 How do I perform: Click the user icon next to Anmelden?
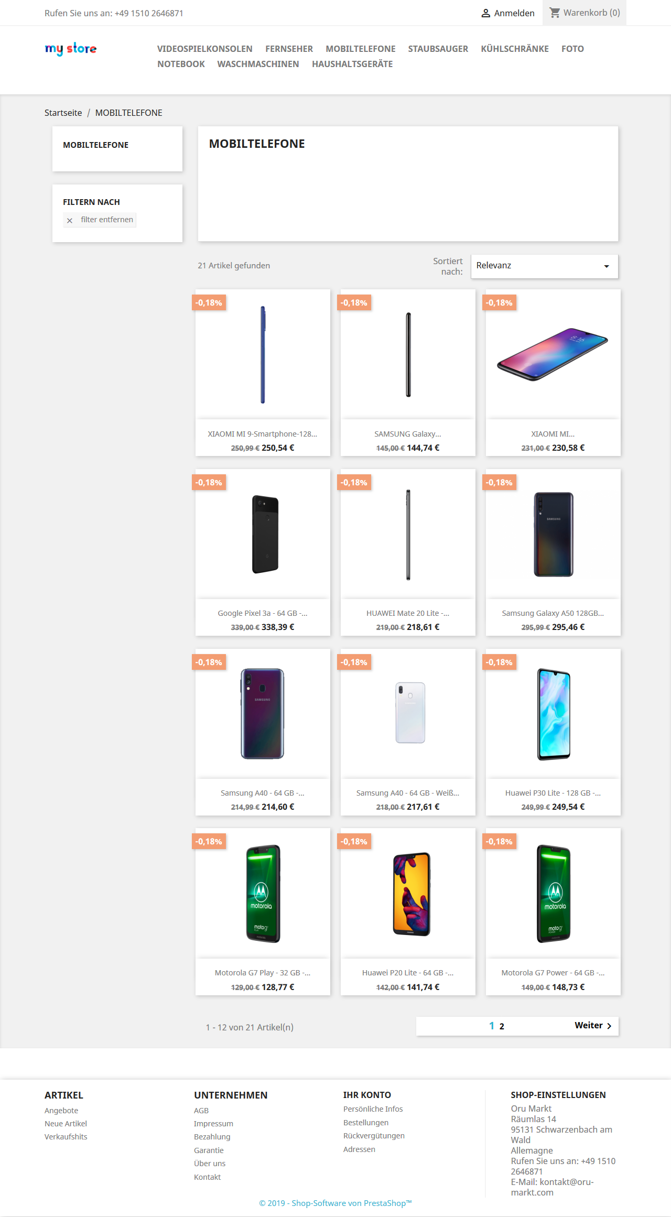[x=485, y=13]
